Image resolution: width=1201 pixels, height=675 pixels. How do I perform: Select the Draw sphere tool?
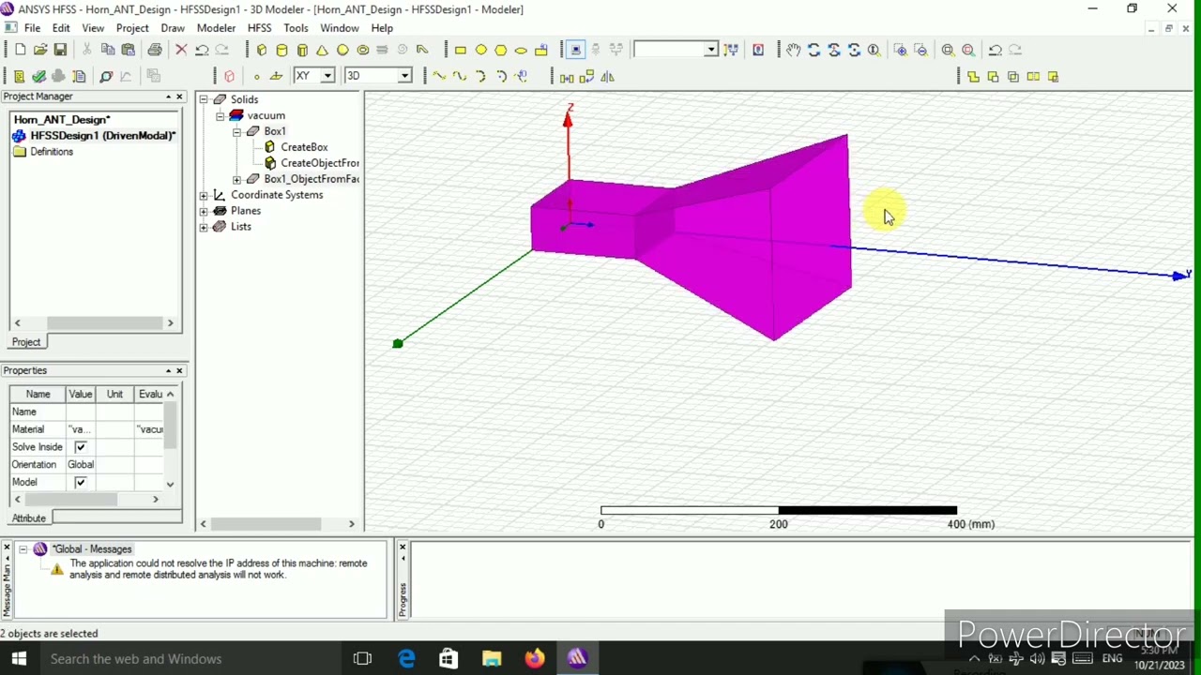[x=342, y=50]
